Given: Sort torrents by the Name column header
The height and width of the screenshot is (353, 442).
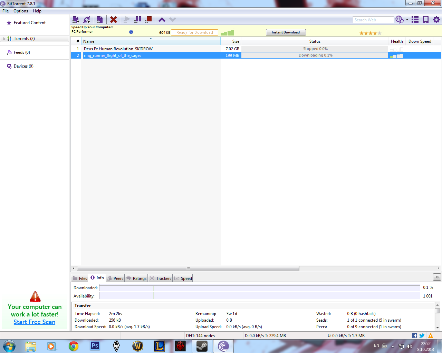Looking at the screenshot, I should (151, 41).
